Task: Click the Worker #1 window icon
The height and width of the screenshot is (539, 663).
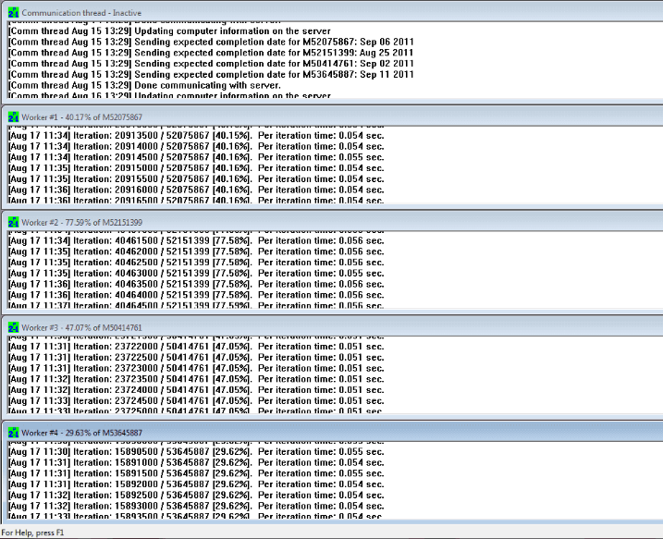Action: [14, 117]
